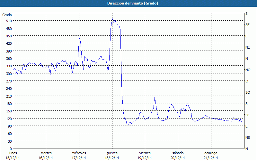This screenshot has height=161, width=257.
Task: Click the "Grado" y-axis unit label
Action: 7,15
